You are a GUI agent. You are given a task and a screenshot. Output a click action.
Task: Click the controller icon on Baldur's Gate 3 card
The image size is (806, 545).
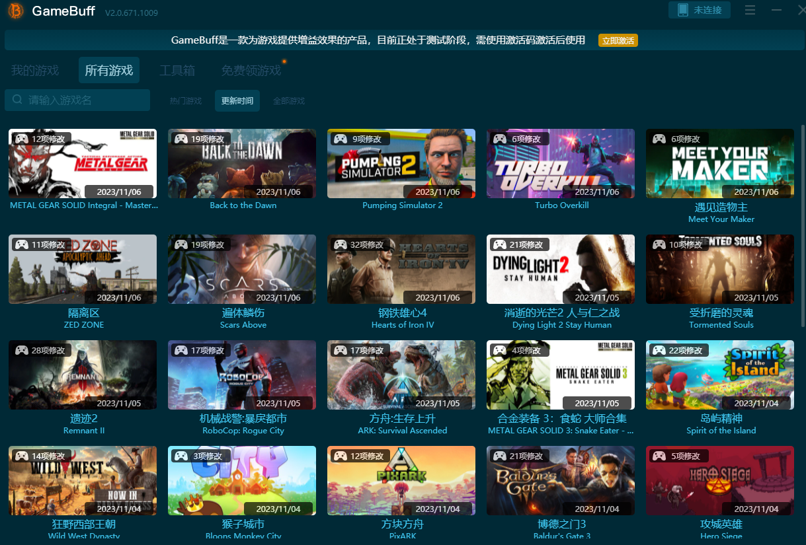pyautogui.click(x=499, y=456)
